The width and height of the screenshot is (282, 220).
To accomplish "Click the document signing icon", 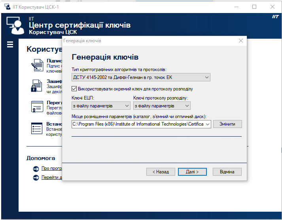I will point(38,65).
